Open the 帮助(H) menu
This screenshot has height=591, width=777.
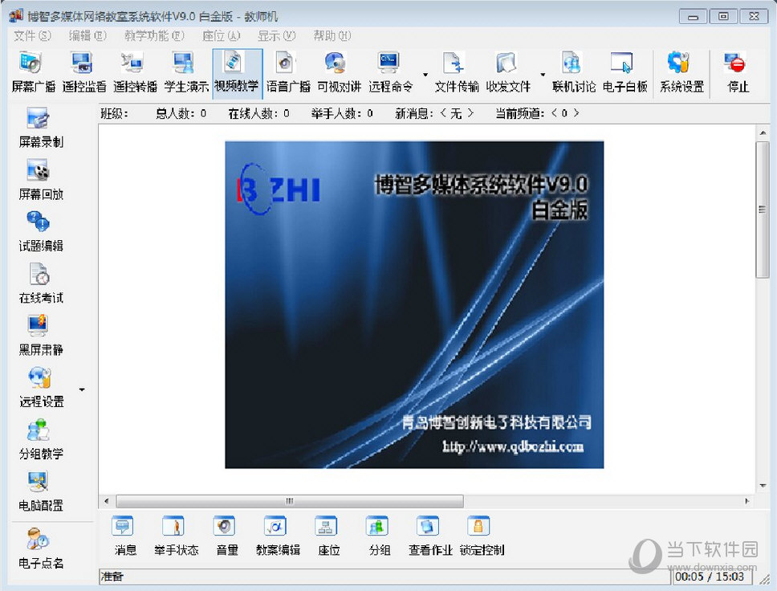coord(332,35)
